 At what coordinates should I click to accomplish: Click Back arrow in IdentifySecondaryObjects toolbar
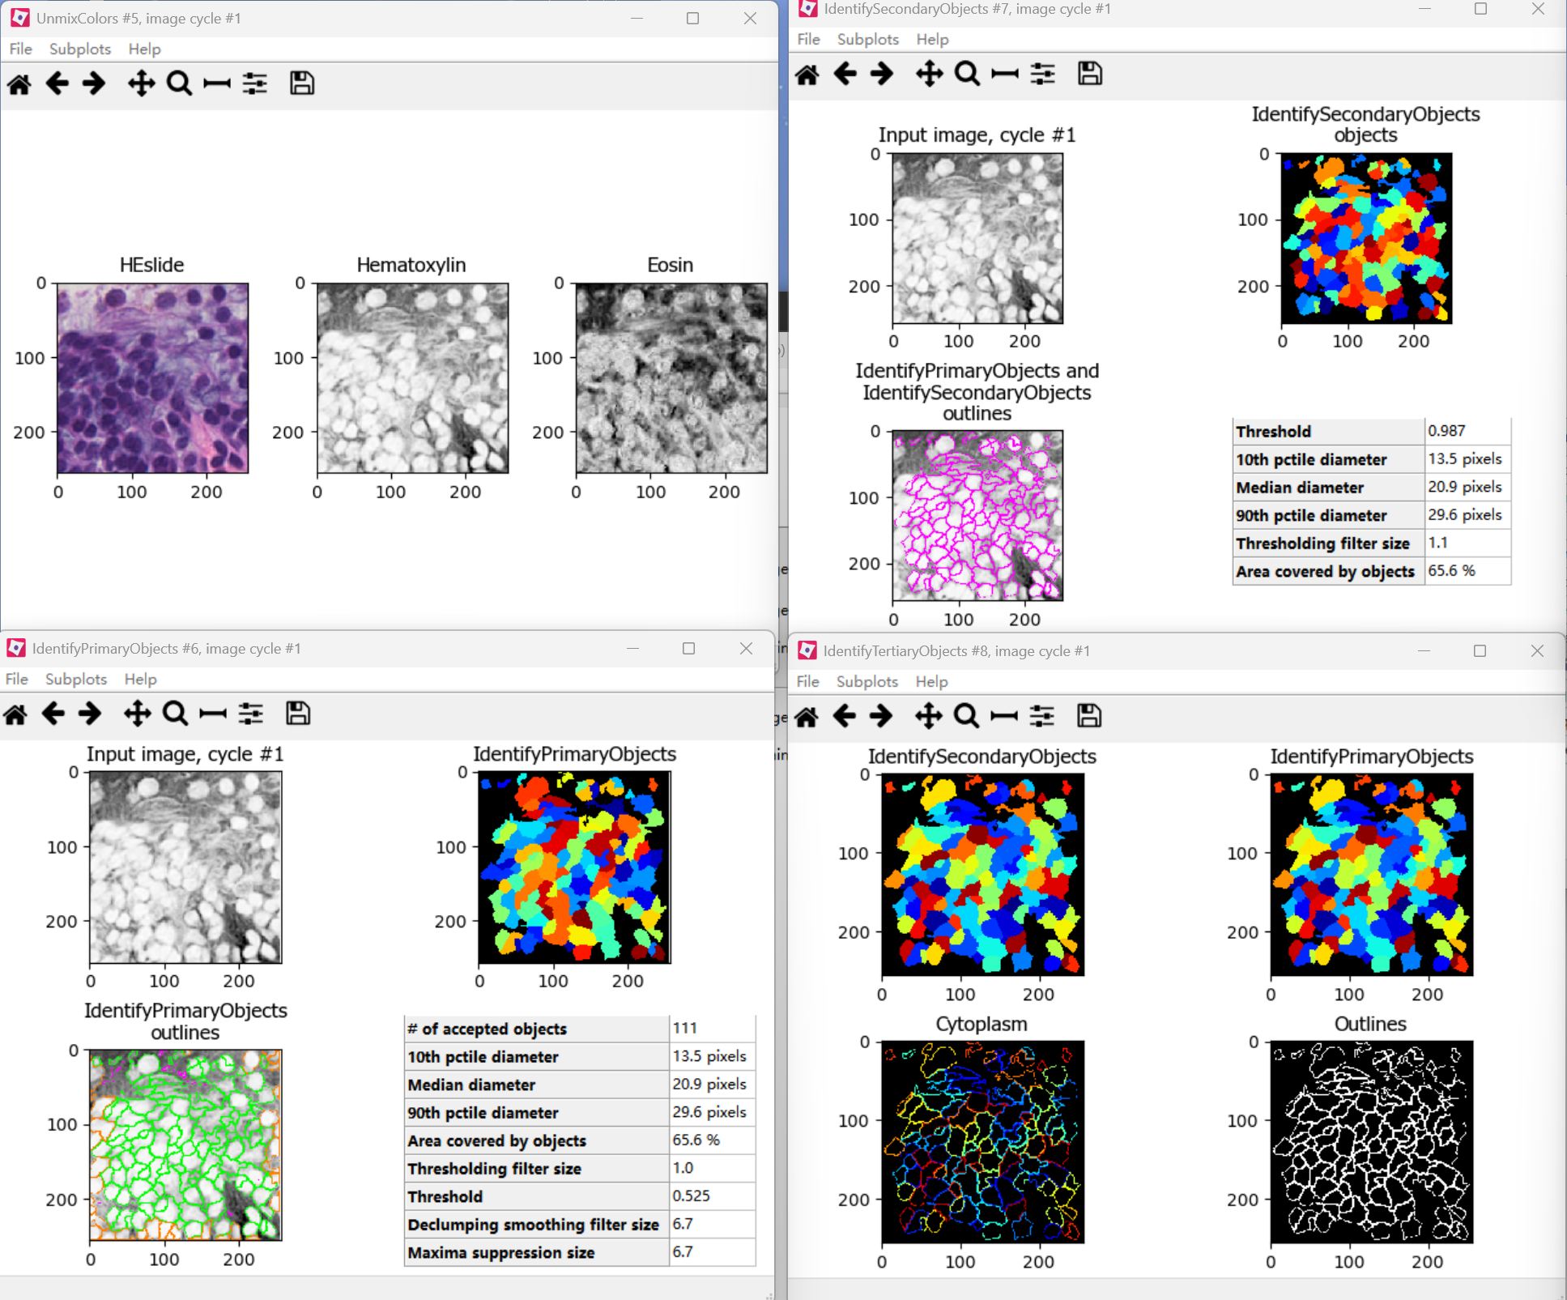845,75
